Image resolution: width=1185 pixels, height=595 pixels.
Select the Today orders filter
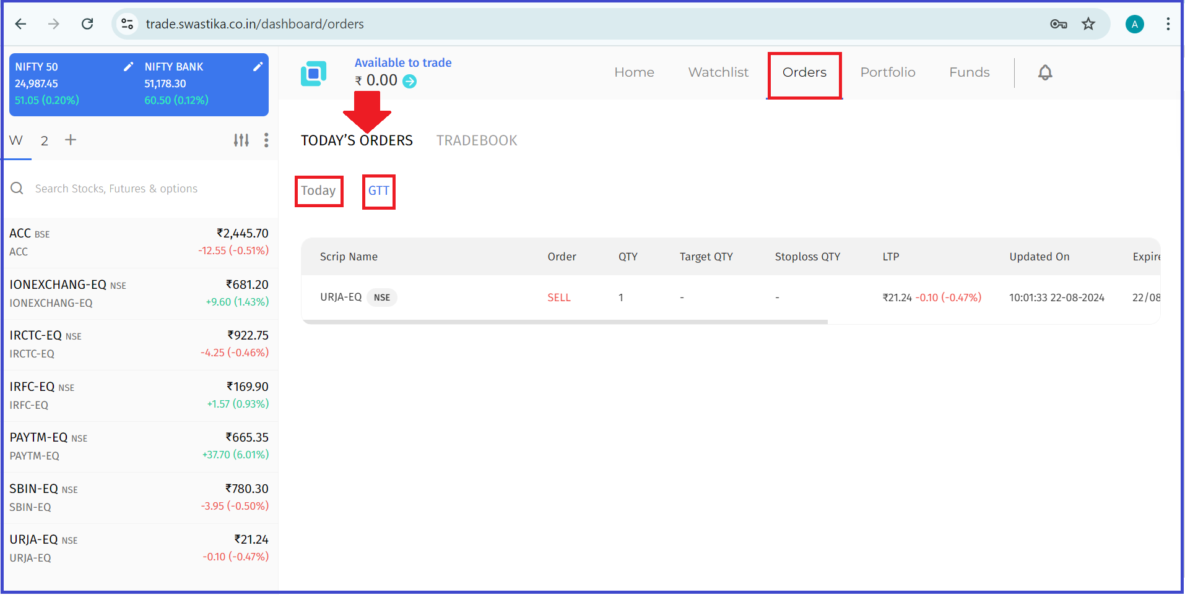point(318,190)
